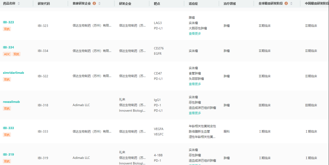The height and width of the screenshot is (165, 329).
Task: Expand 查看更多 indications in reozalimab row
Action: [x=195, y=113]
